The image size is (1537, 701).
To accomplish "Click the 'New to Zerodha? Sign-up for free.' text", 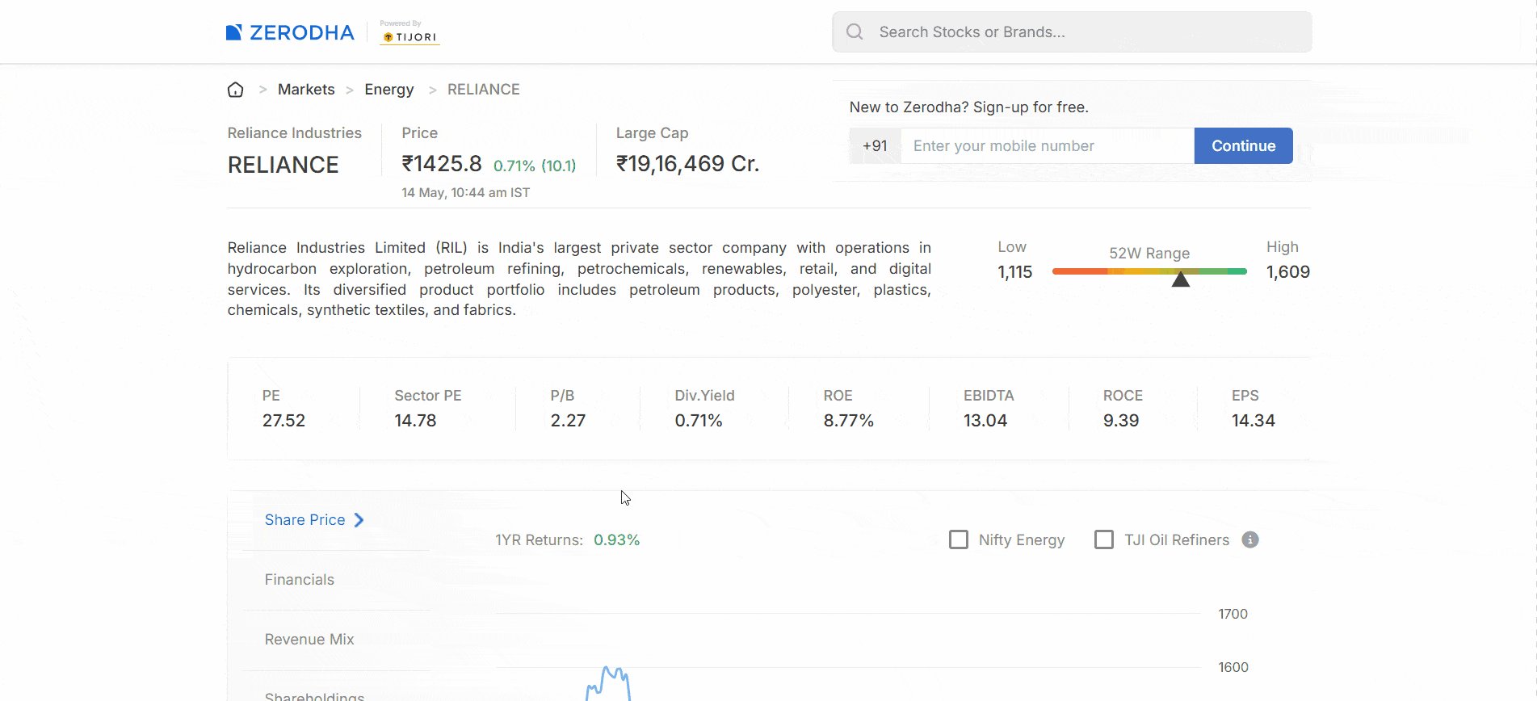I will pyautogui.click(x=969, y=107).
